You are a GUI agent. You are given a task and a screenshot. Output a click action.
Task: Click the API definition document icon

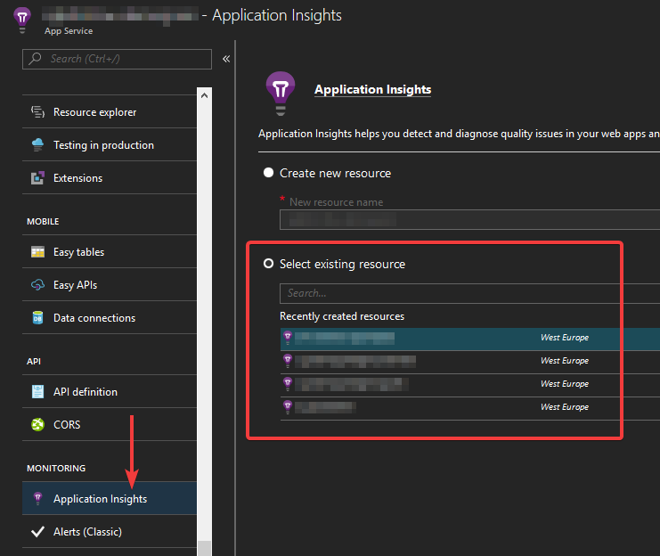click(x=37, y=392)
